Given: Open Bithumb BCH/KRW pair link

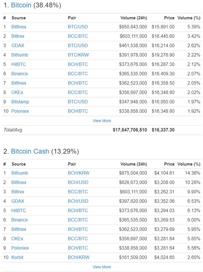Looking at the screenshot, I should click(x=79, y=173).
